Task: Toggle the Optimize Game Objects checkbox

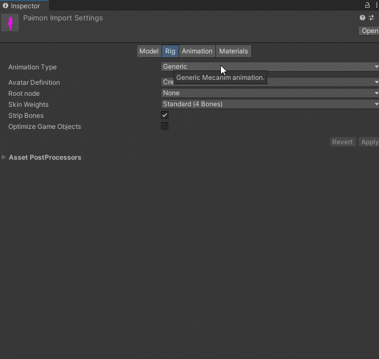Action: click(165, 126)
